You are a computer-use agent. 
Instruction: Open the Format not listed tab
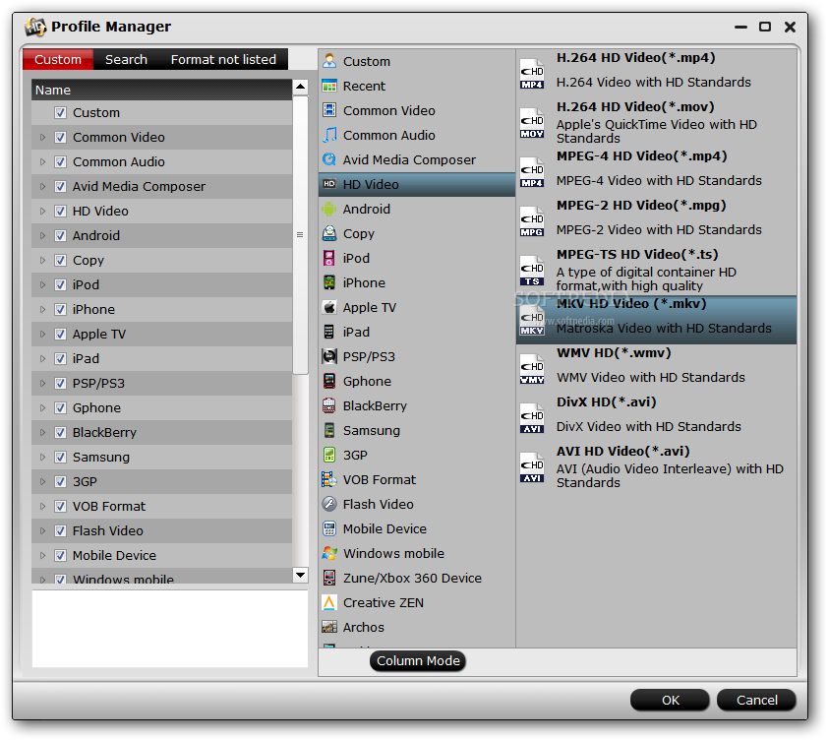(223, 59)
